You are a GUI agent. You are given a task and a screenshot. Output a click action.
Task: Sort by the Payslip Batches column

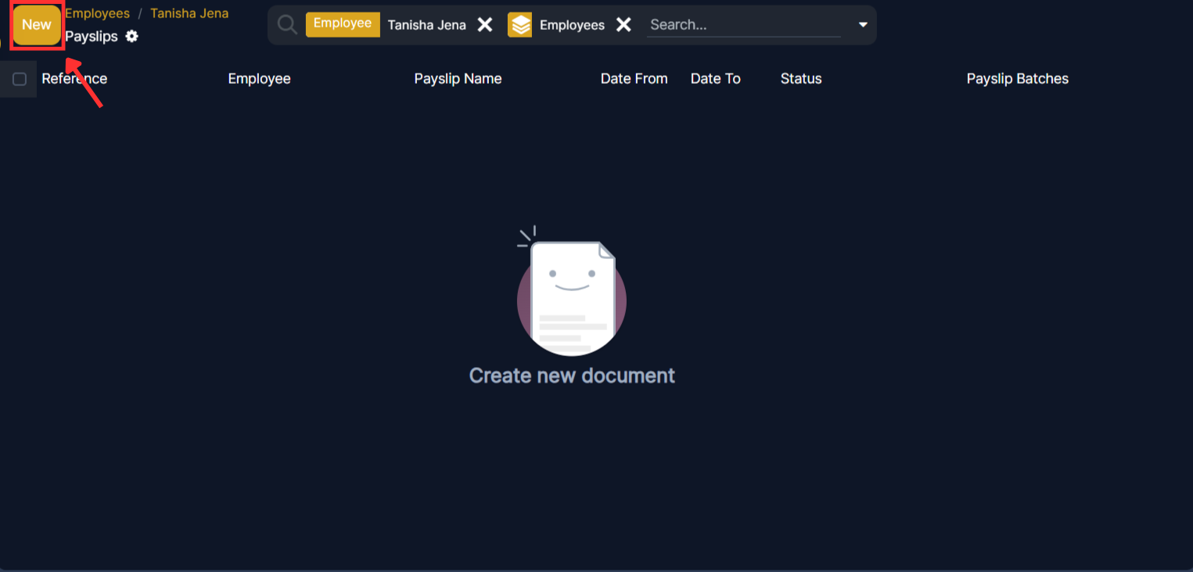click(x=1017, y=79)
